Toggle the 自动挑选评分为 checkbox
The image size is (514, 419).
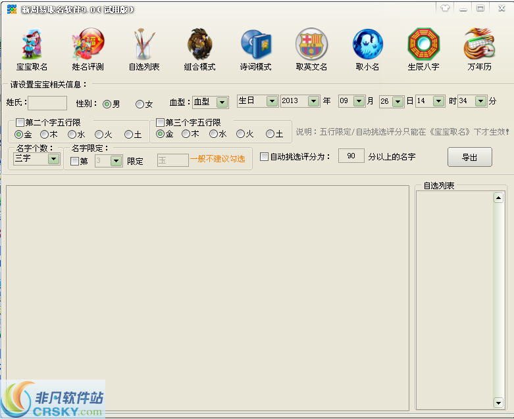[x=265, y=157]
